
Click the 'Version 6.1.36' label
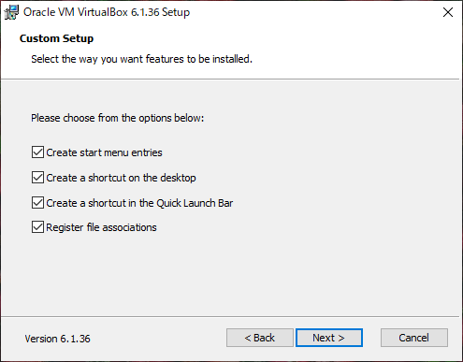click(58, 339)
